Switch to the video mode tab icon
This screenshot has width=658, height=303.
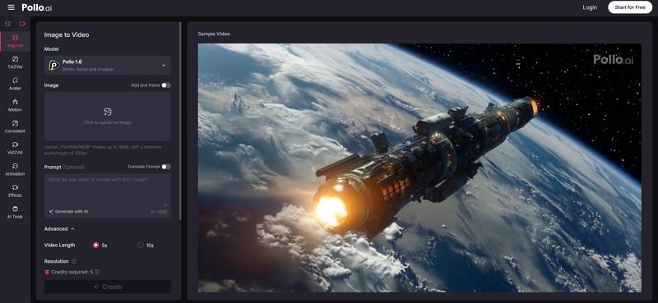[23, 24]
